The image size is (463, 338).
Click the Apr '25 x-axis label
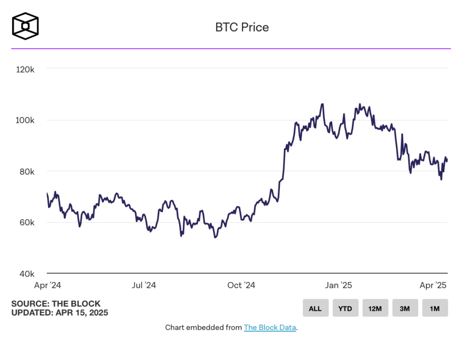[x=433, y=285]
